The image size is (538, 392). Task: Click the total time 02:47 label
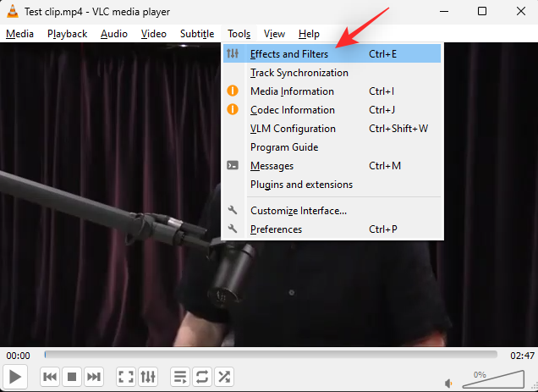click(522, 356)
